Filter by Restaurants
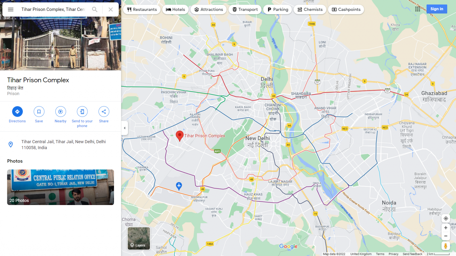Image resolution: width=456 pixels, height=256 pixels. click(x=142, y=9)
